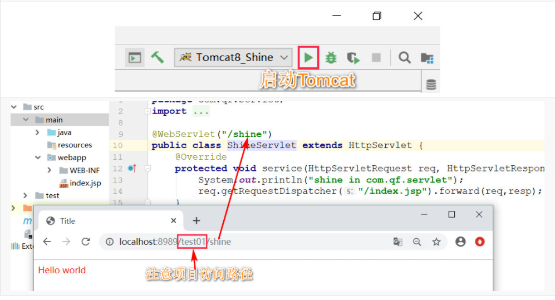Collapse the main folder
The image size is (555, 300).
point(26,120)
